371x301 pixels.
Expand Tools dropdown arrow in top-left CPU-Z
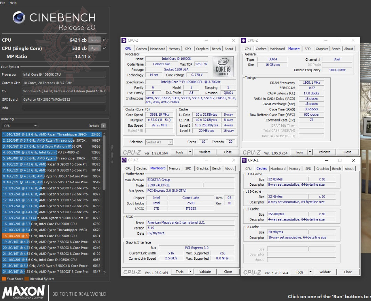pyautogui.click(x=190, y=152)
